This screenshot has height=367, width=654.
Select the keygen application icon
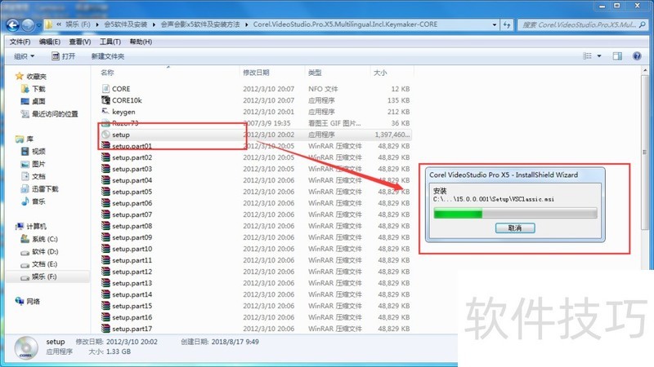click(105, 112)
